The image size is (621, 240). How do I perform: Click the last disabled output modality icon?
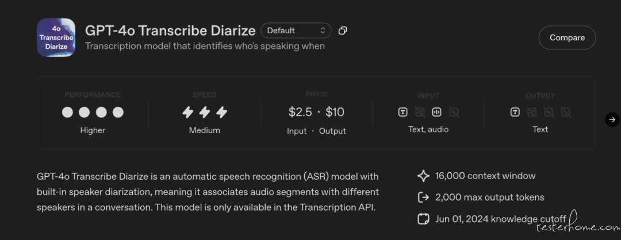pos(566,112)
